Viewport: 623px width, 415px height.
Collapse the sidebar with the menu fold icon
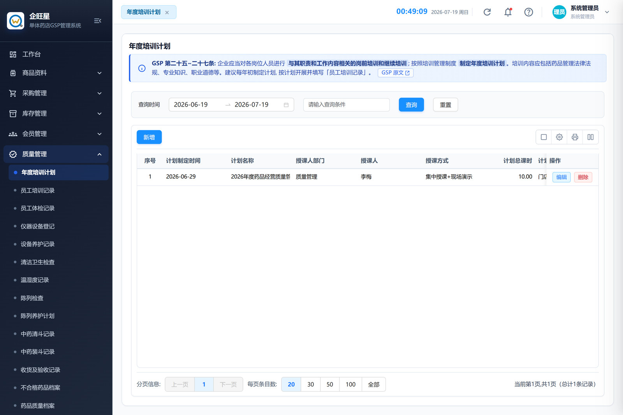point(98,21)
